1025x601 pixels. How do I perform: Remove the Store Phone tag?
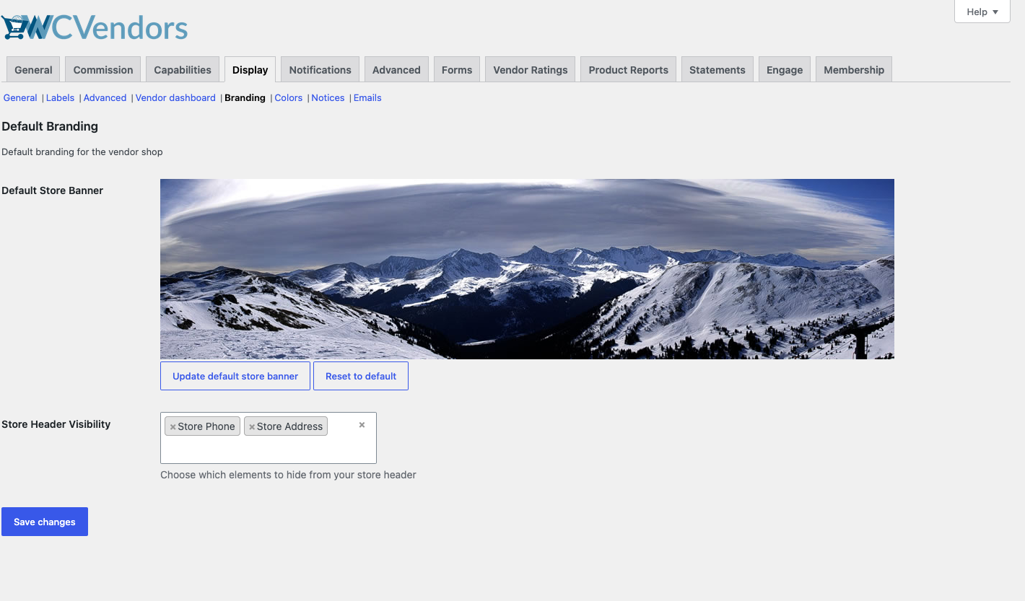pos(173,427)
